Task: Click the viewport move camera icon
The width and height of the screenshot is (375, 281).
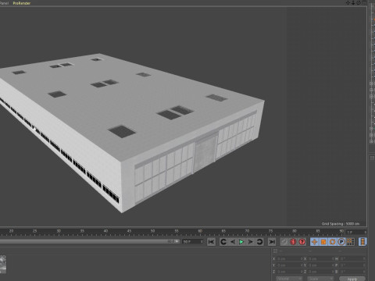Action: pyautogui.click(x=348, y=2)
